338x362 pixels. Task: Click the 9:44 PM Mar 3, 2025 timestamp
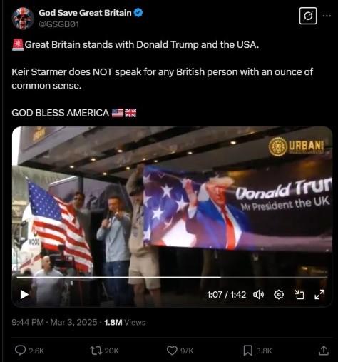pos(54,323)
